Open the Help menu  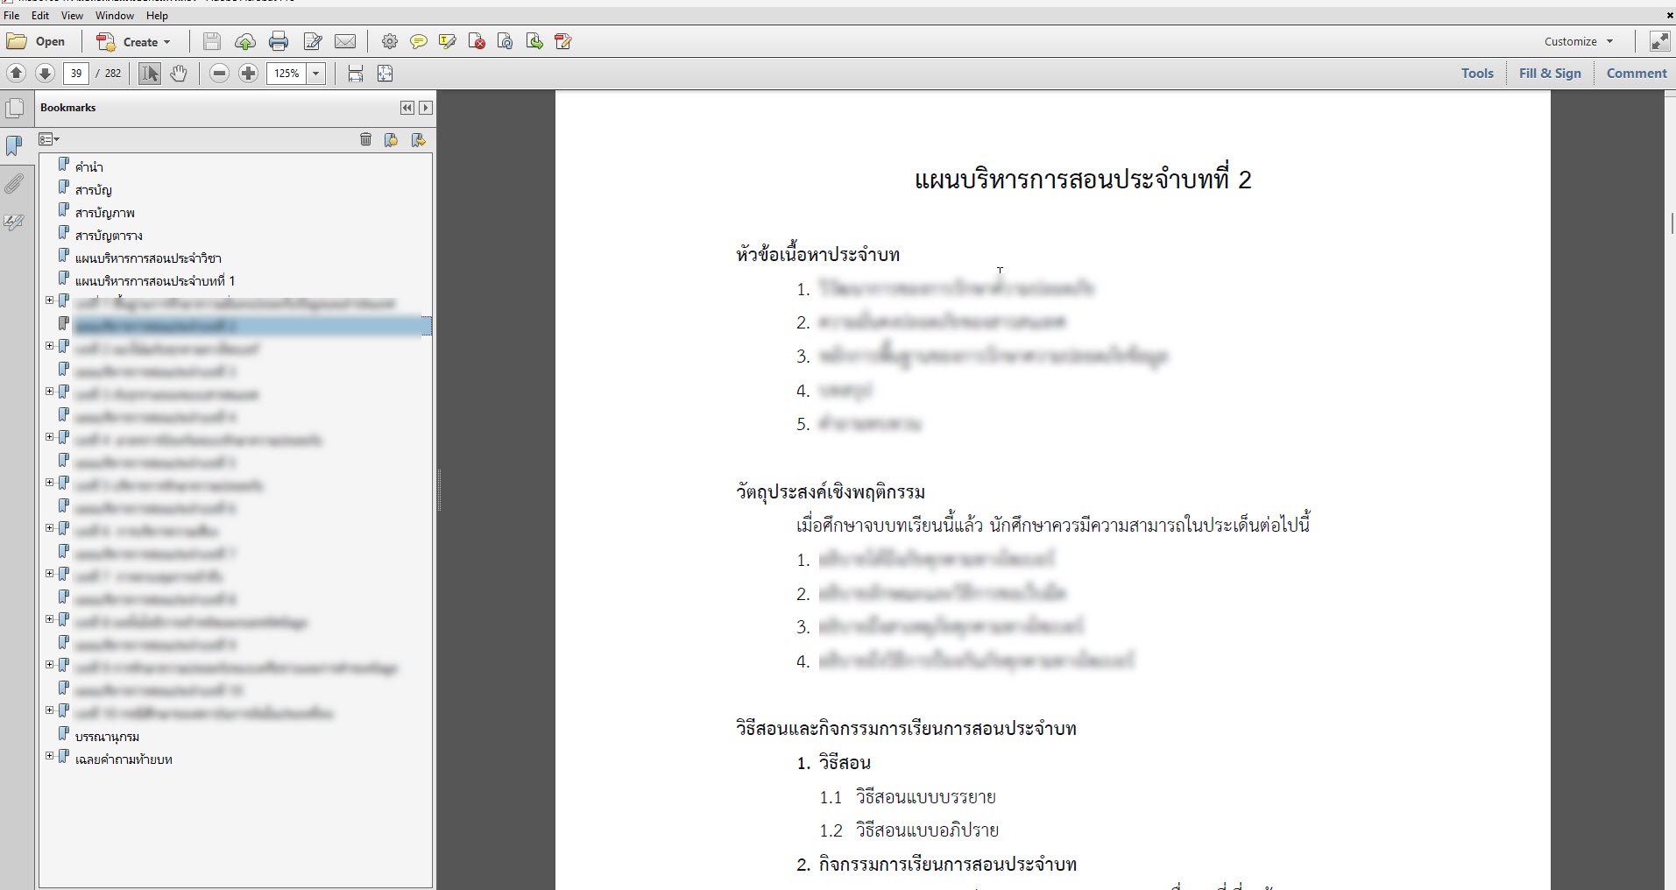(157, 16)
